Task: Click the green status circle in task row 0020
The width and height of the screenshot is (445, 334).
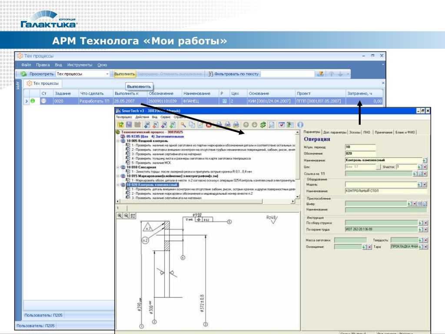Action: (x=33, y=101)
